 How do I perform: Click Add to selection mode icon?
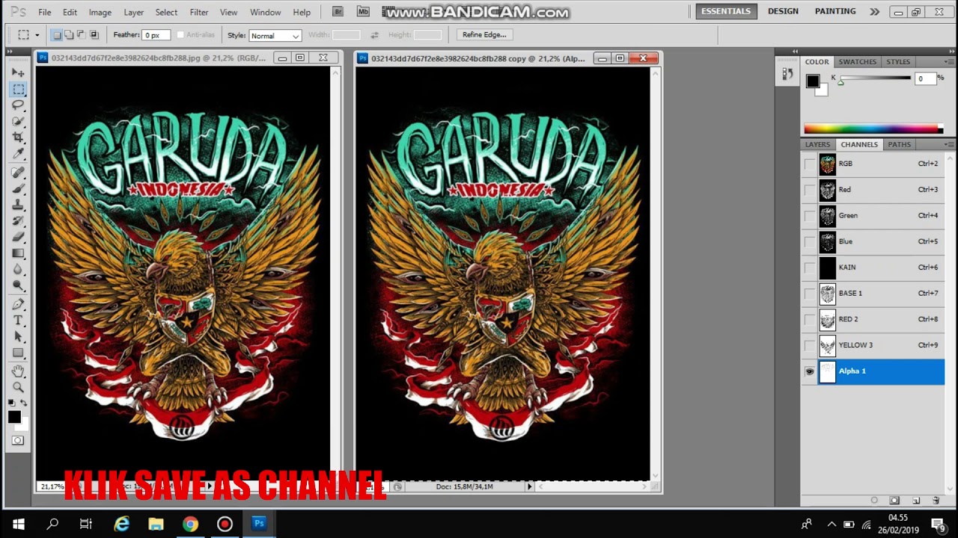[x=69, y=35]
